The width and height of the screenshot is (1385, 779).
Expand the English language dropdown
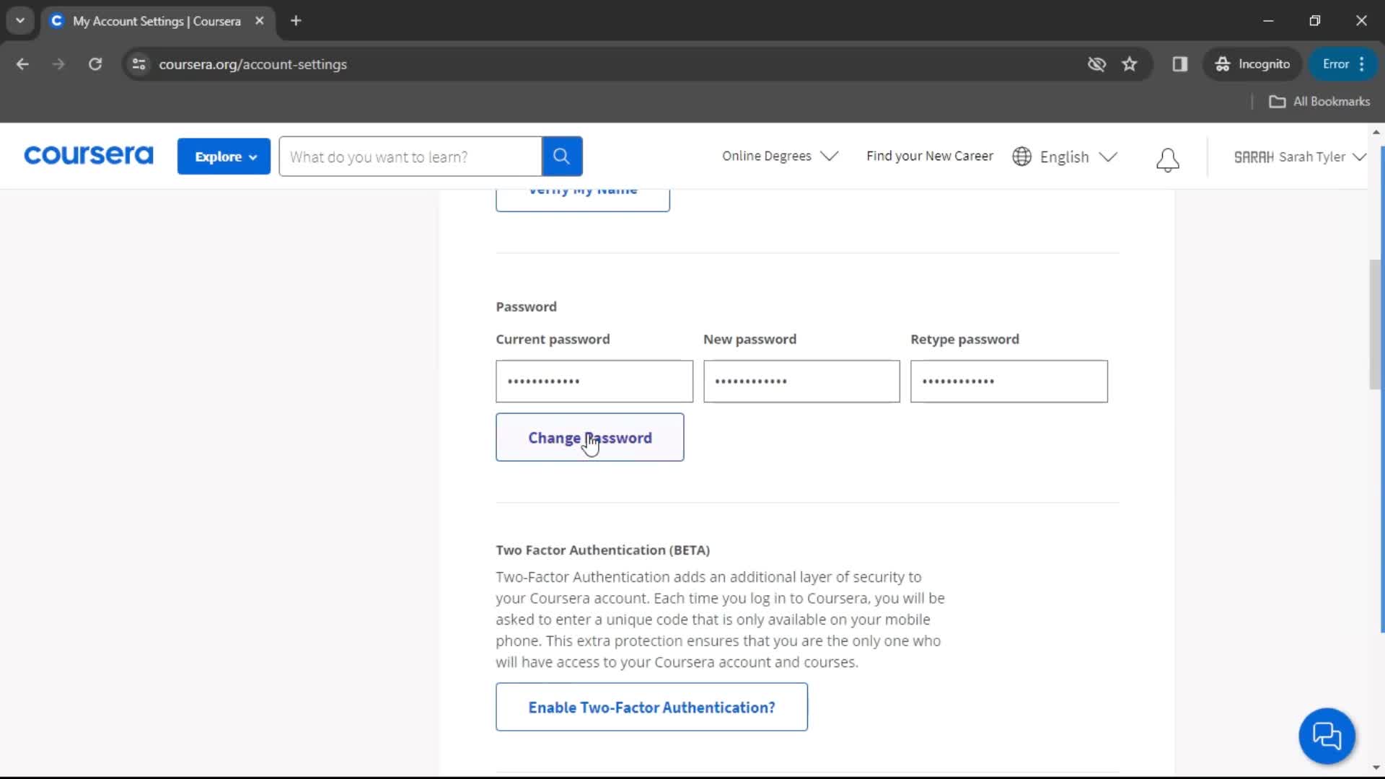coord(1065,156)
